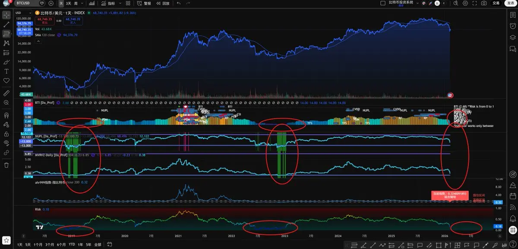The width and height of the screenshot is (518, 249).
Task: Set time range to 5天
Action: tap(28, 244)
